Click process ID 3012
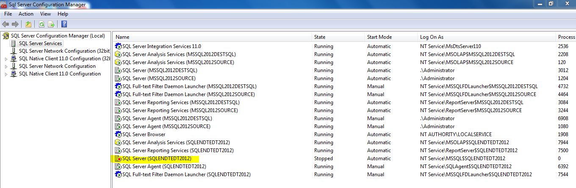Viewport: 576px width, 188px height. [x=563, y=70]
